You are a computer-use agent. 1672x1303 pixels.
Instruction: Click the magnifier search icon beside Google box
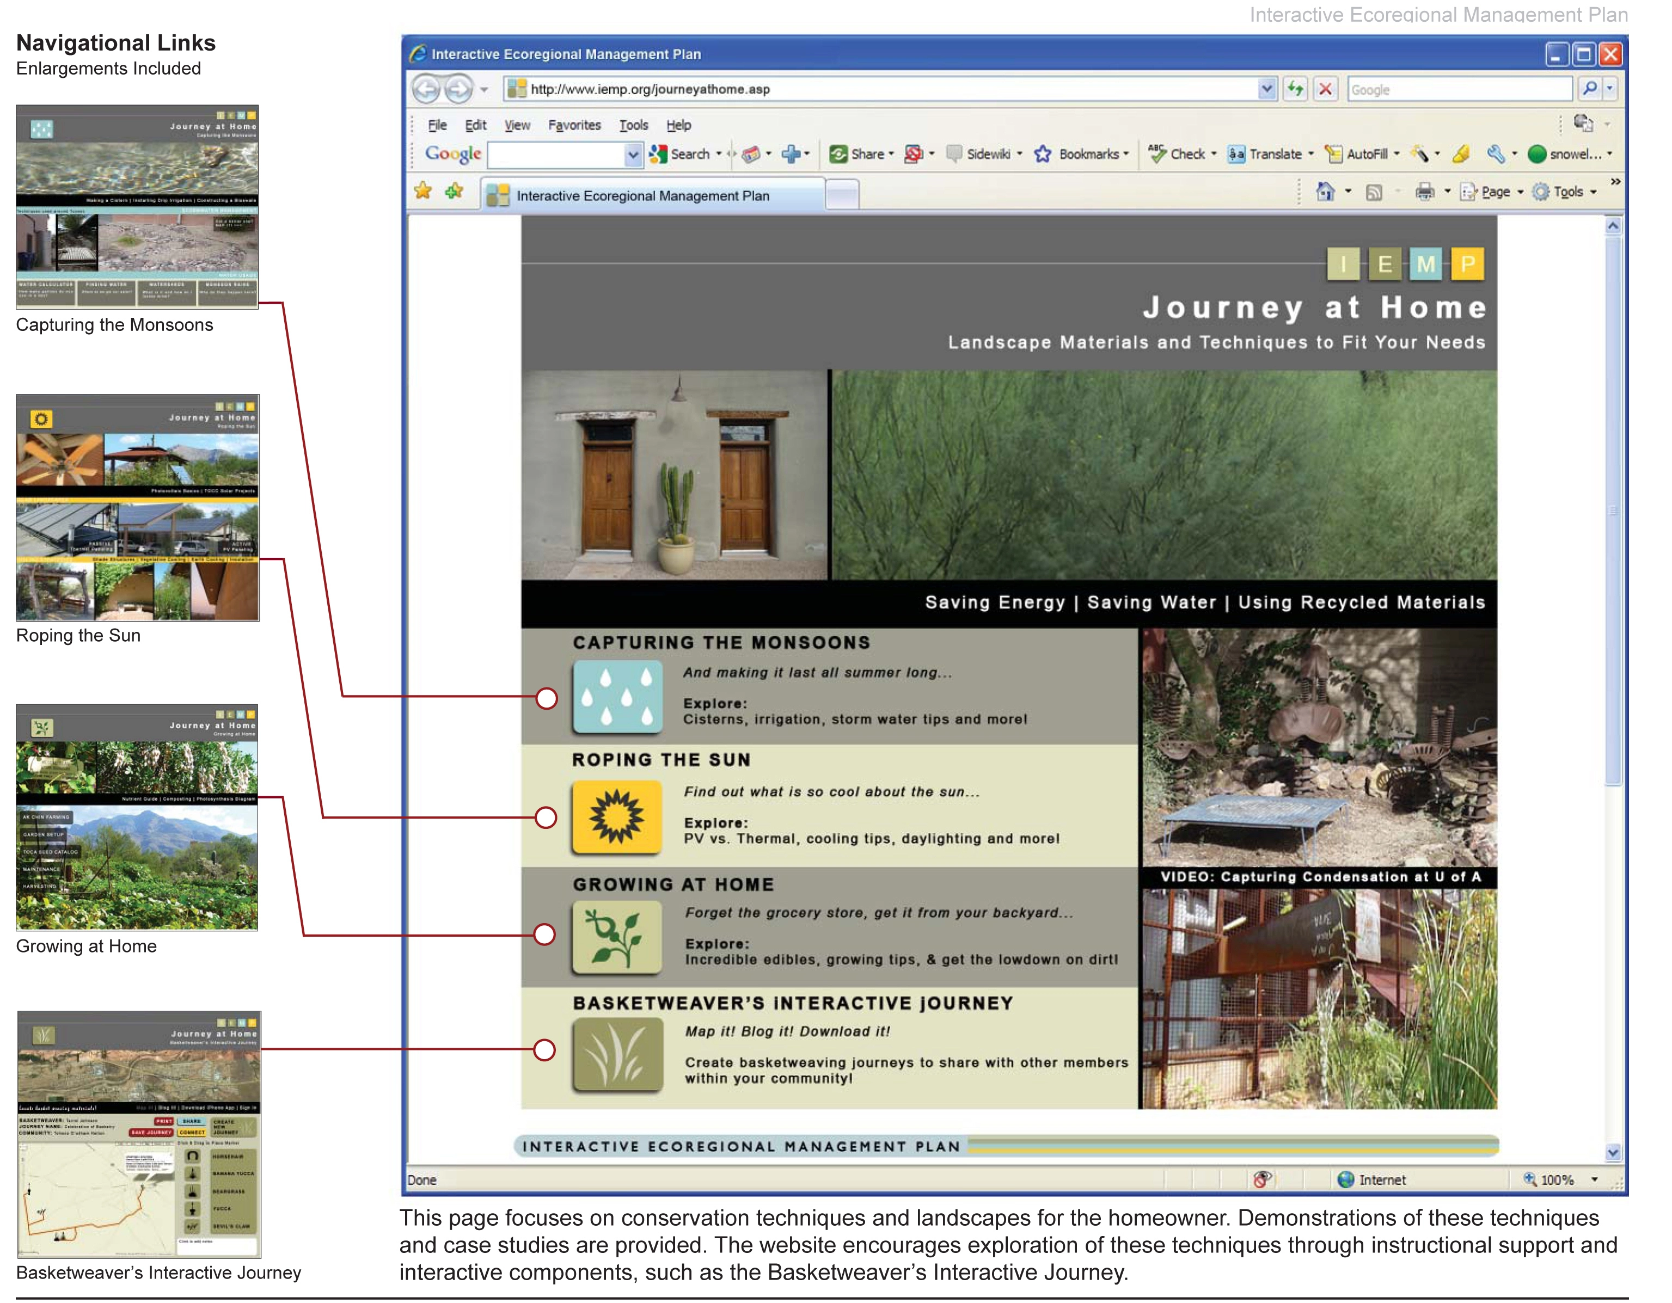[1589, 89]
